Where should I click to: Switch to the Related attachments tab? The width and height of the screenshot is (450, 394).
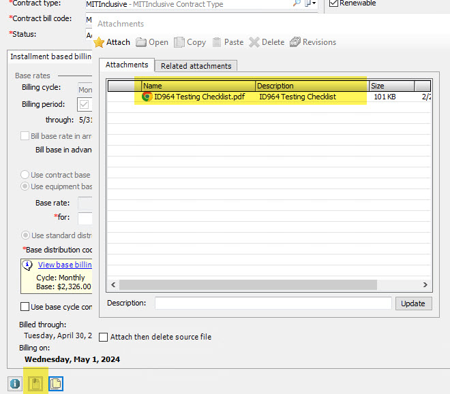(196, 66)
